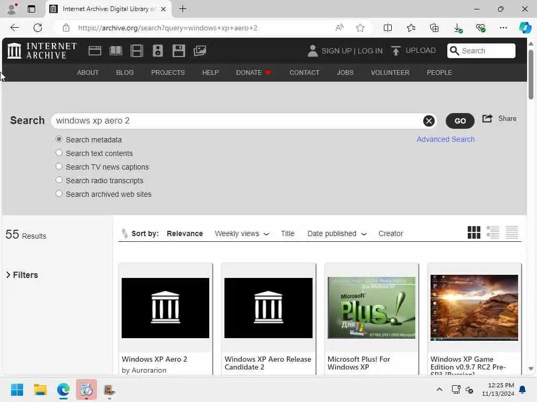The width and height of the screenshot is (537, 402).
Task: Sort results by Title
Action: tap(287, 233)
